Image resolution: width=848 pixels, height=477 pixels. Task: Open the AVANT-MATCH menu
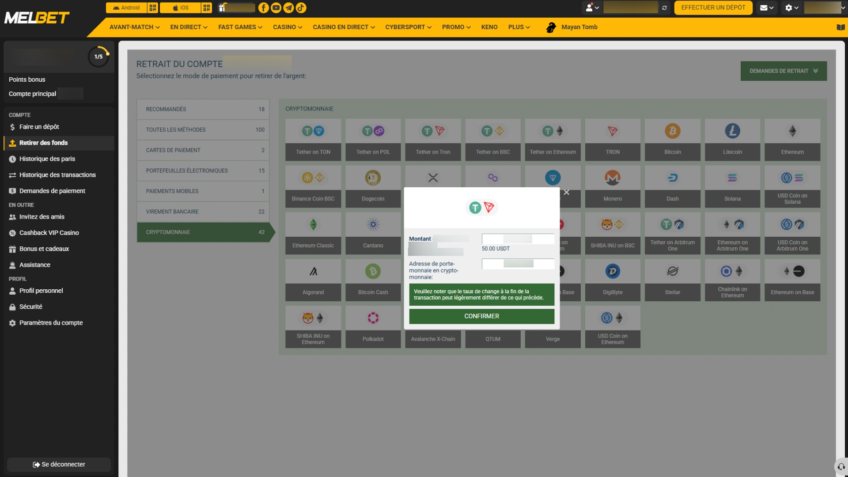tap(134, 27)
